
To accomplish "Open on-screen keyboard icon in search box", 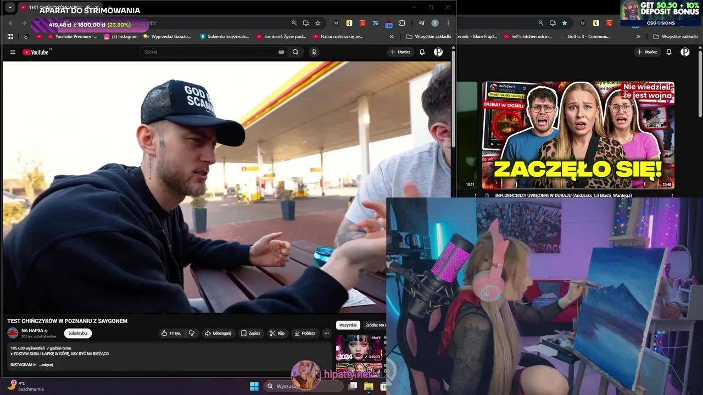I will (281, 52).
